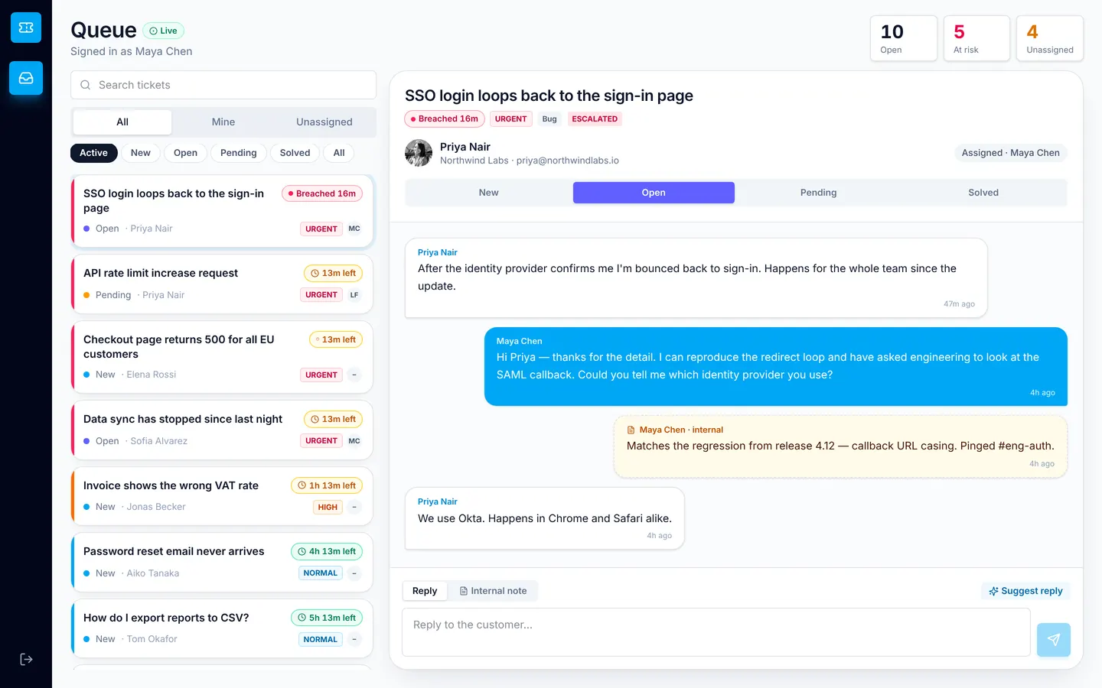Viewport: 1102px width, 688px height.
Task: Open Data sync has stopped ticket
Action: click(x=222, y=430)
